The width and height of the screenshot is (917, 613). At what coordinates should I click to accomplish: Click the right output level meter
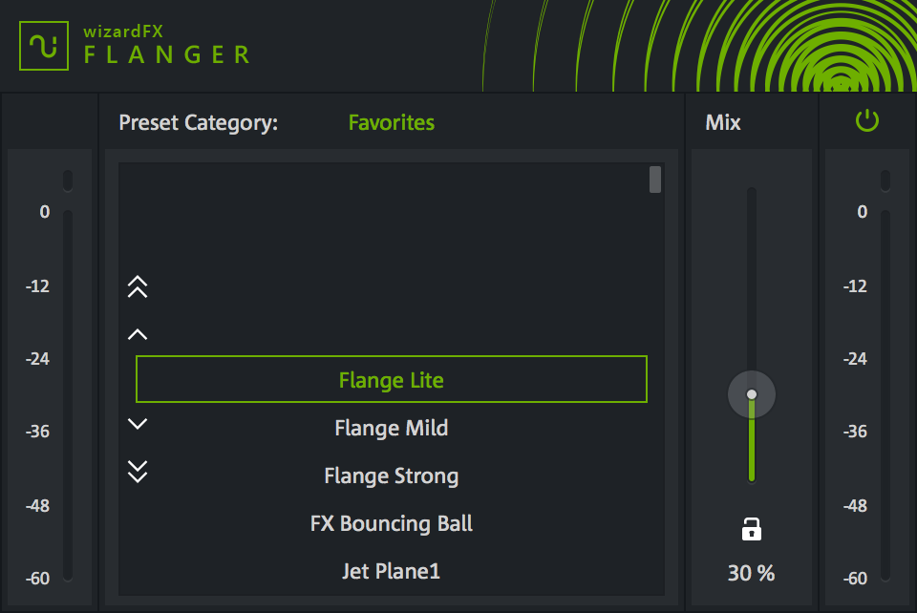(x=885, y=391)
